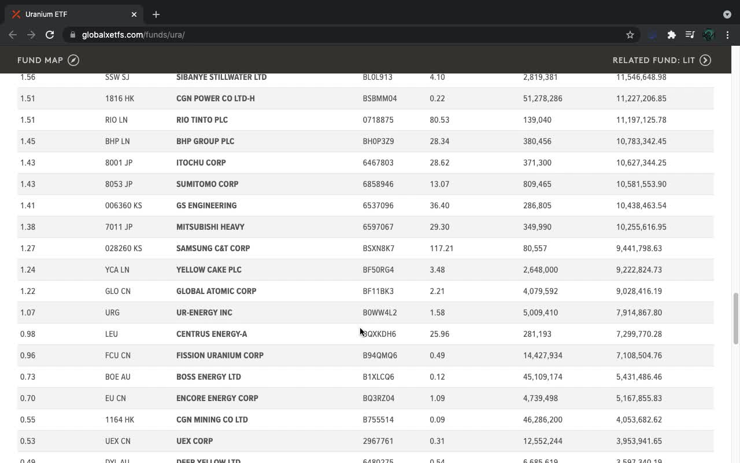Click UR-ENERGY INC holding name

pyautogui.click(x=204, y=313)
